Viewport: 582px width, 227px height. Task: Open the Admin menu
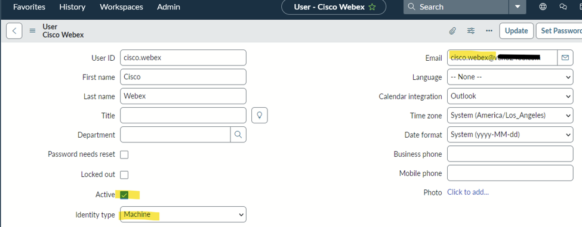(x=168, y=7)
